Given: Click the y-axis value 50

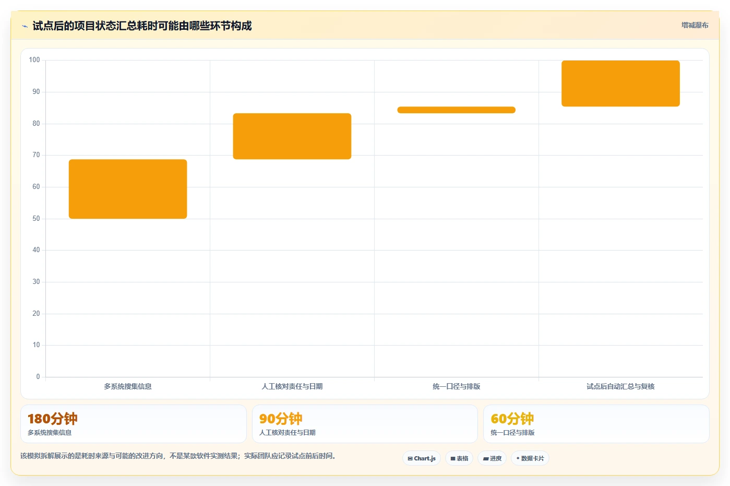Looking at the screenshot, I should 36,219.
